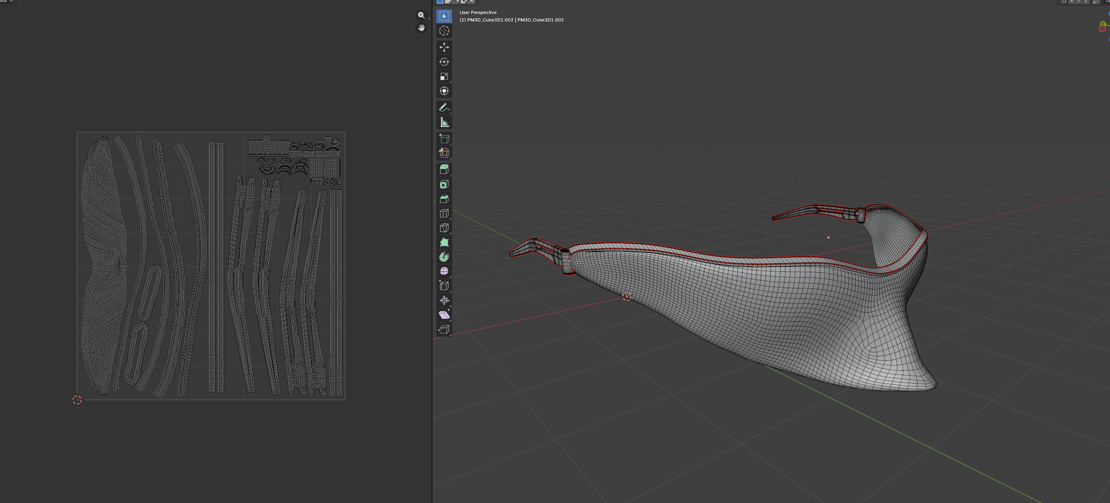
Task: Activate the Scale tool
Action: pyautogui.click(x=444, y=76)
